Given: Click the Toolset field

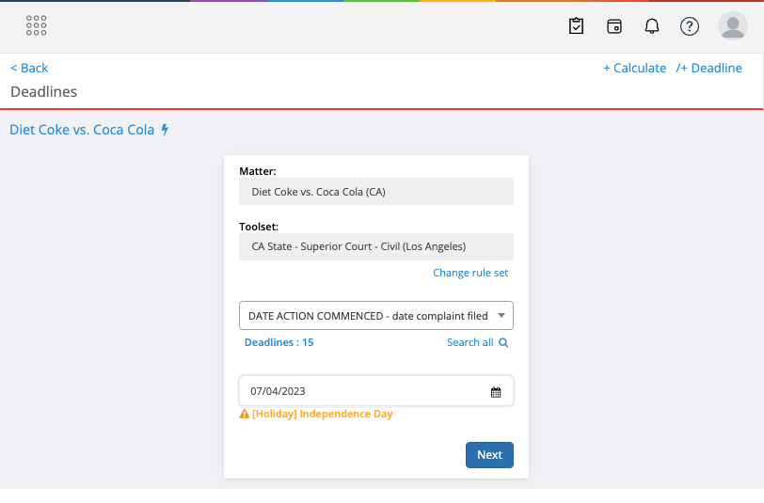Looking at the screenshot, I should (376, 246).
